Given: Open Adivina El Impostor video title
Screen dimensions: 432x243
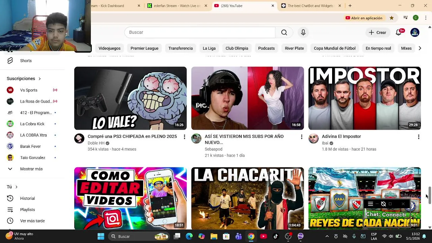Looking at the screenshot, I should point(342,136).
